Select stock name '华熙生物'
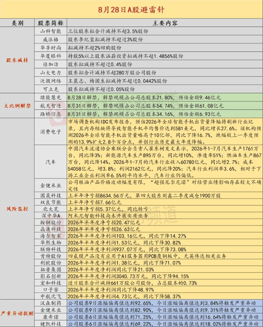Screen dimensions: 263x327 pos(50,243)
